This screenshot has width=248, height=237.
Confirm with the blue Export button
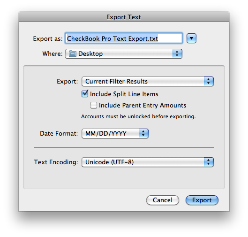202,200
